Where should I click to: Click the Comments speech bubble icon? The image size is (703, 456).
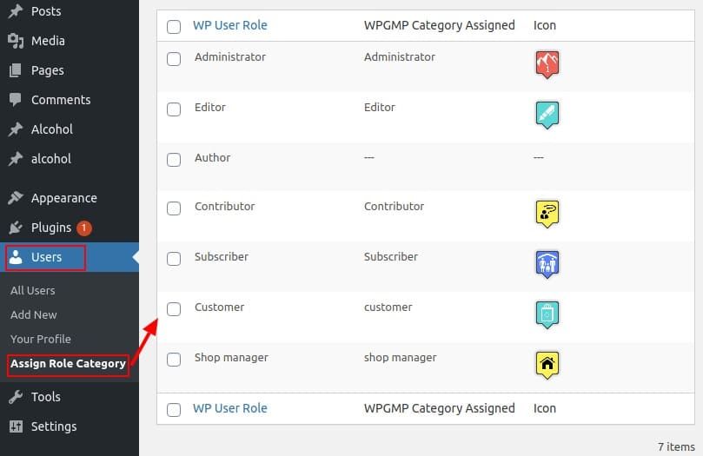16,100
